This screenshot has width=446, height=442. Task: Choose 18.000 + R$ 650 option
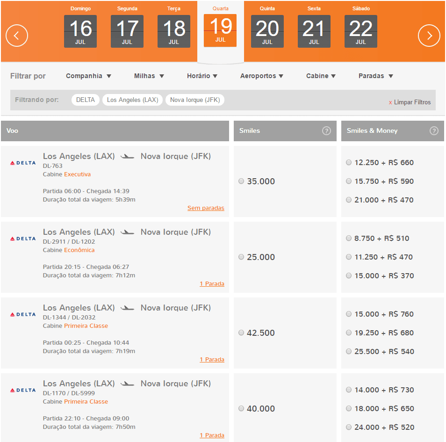tap(349, 408)
